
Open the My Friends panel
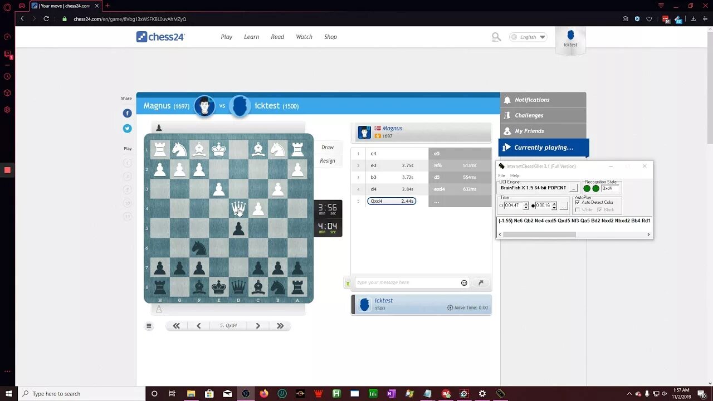543,131
